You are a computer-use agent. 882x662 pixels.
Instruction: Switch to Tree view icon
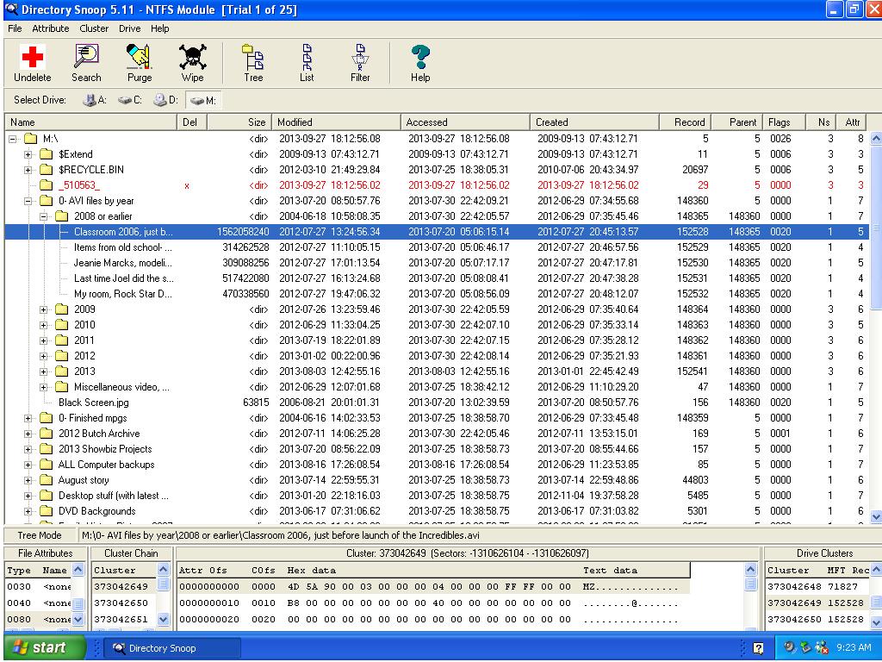pyautogui.click(x=253, y=57)
